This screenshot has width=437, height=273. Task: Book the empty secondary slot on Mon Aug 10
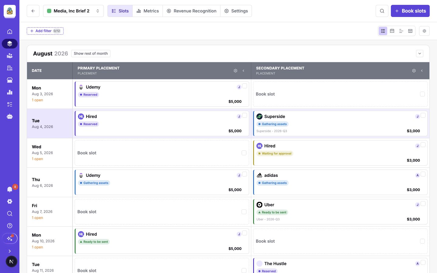click(x=340, y=241)
